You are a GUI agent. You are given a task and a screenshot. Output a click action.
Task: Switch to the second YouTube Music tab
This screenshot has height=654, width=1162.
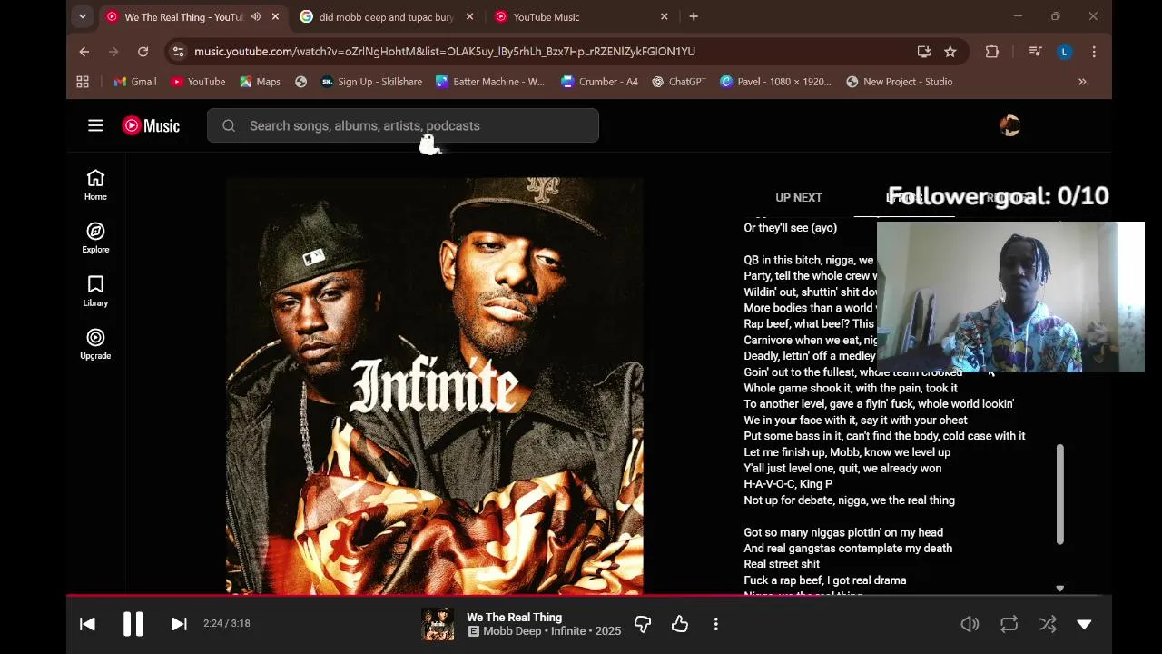point(580,16)
